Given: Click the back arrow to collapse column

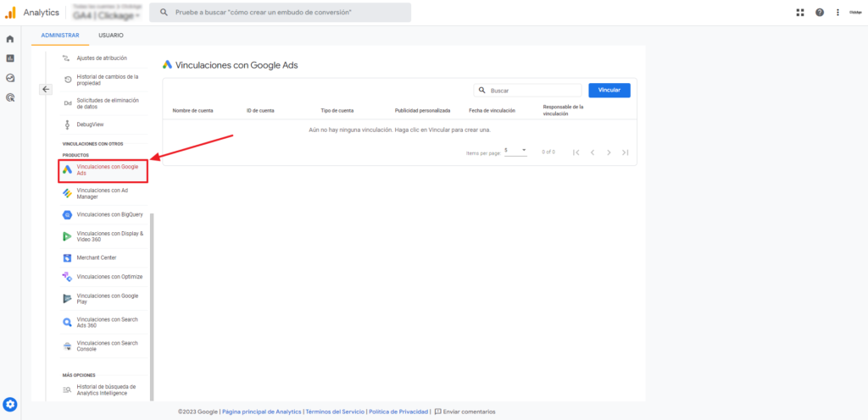Looking at the screenshot, I should pos(46,89).
